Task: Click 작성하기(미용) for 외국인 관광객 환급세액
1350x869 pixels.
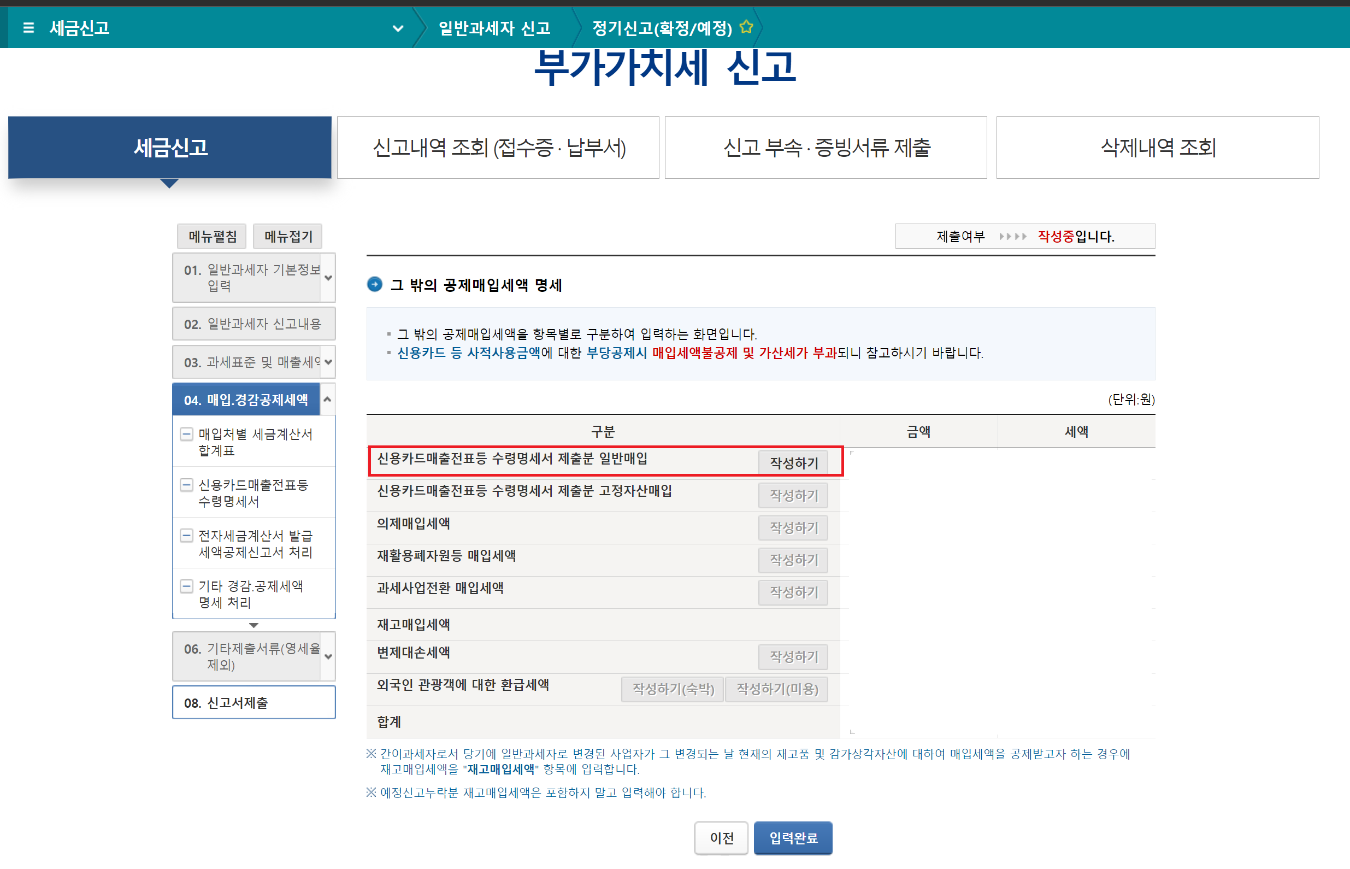Action: (777, 689)
